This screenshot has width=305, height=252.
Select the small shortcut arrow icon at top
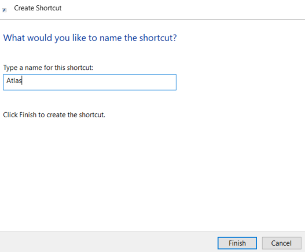coord(4,10)
